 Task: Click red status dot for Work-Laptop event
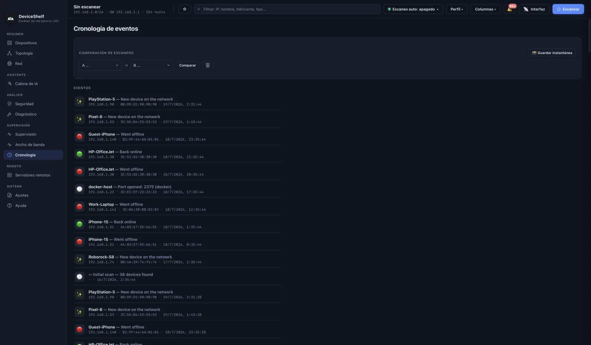point(79,207)
